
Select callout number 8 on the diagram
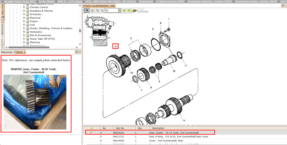point(151,88)
